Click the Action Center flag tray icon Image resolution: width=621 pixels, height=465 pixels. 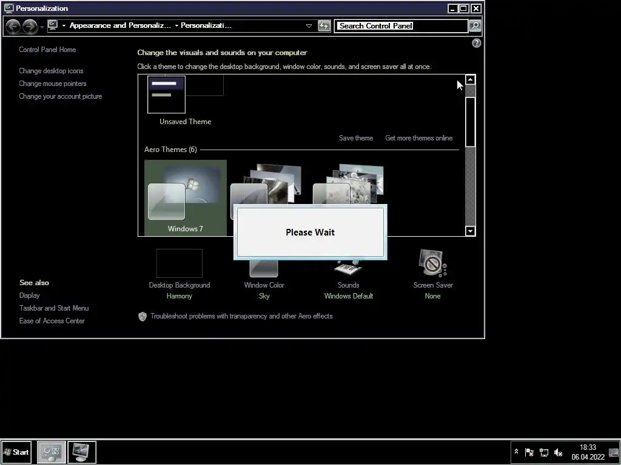click(529, 452)
